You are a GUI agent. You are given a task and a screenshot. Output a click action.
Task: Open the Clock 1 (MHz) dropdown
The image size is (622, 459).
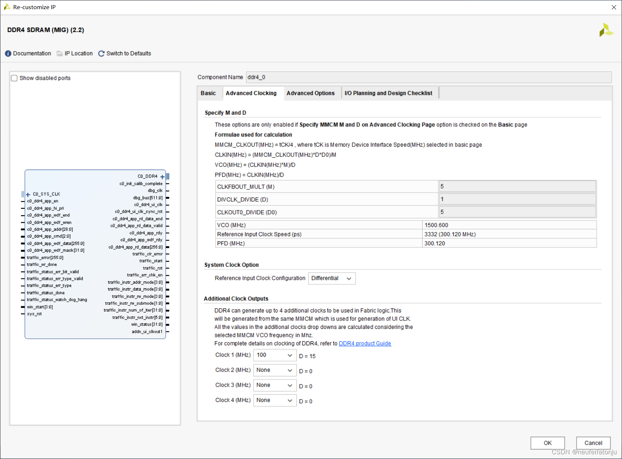[x=275, y=355]
